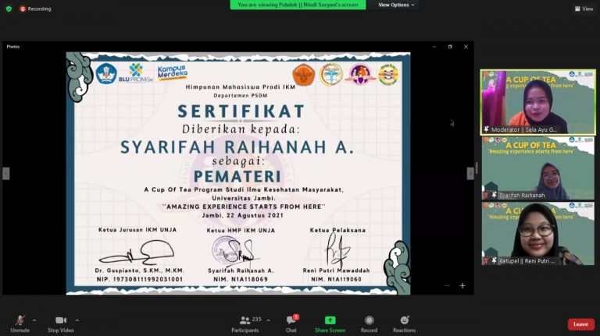The width and height of the screenshot is (600, 336).
Task: Click "Jambi, 22 Agustus 2021" text
Action: coord(243,215)
